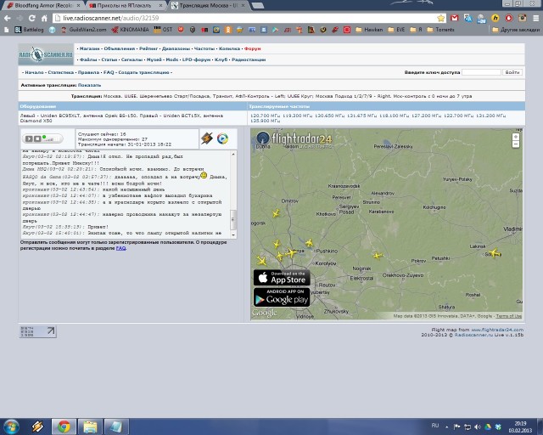This screenshot has height=435, width=543.
Task: Click the Android app on Google Play badge
Action: [281, 297]
